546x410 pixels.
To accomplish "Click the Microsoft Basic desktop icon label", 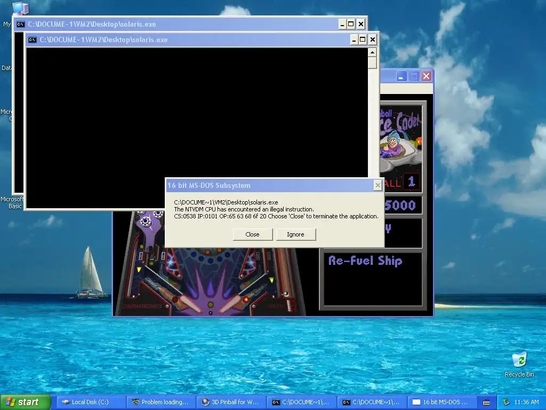I will click(12, 202).
